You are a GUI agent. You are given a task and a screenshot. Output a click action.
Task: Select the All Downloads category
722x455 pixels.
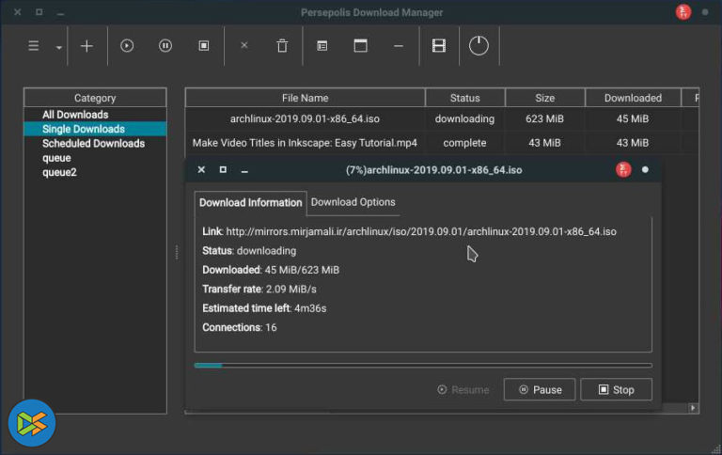tap(75, 115)
